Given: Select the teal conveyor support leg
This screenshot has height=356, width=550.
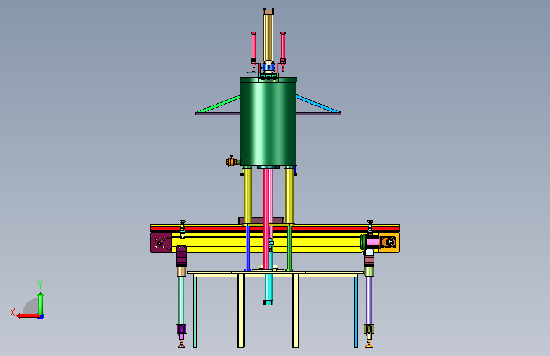Looking at the screenshot, I should point(181,300).
